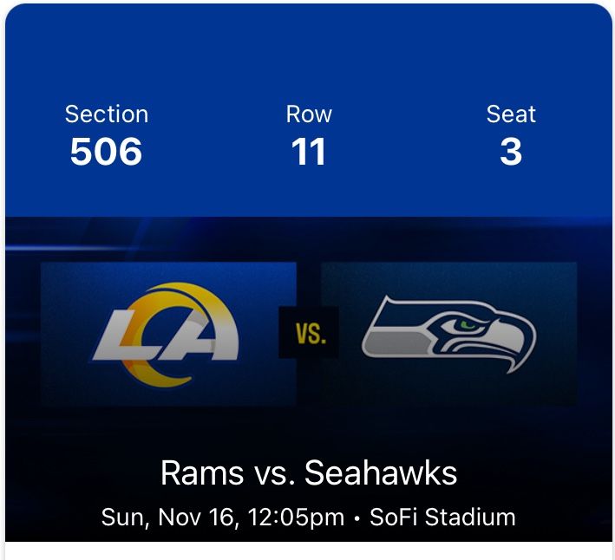Click the LA Rams logo
The image size is (615, 560).
tap(165, 333)
